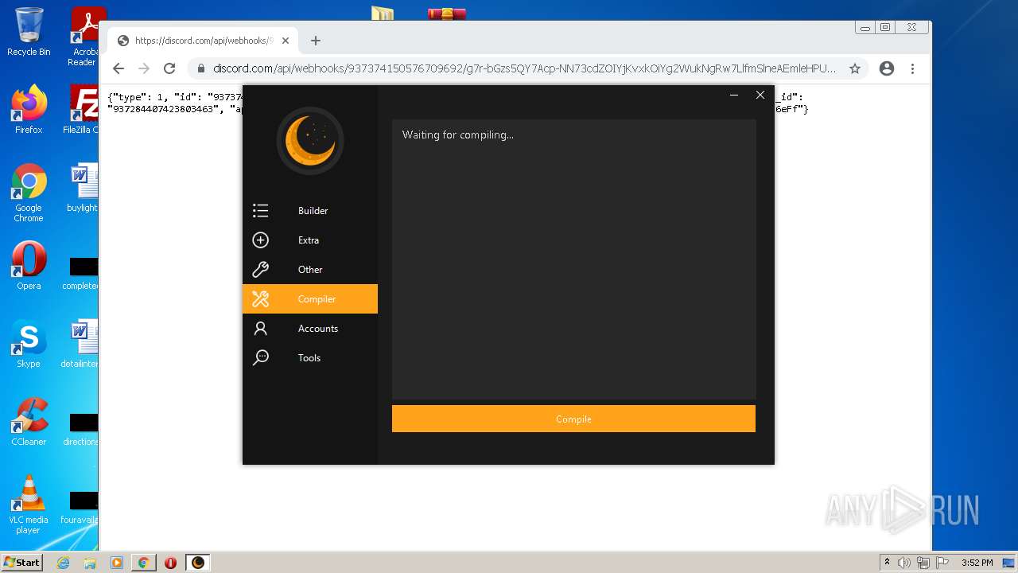Open the Chrome profile avatar
This screenshot has height=573, width=1018.
887,68
